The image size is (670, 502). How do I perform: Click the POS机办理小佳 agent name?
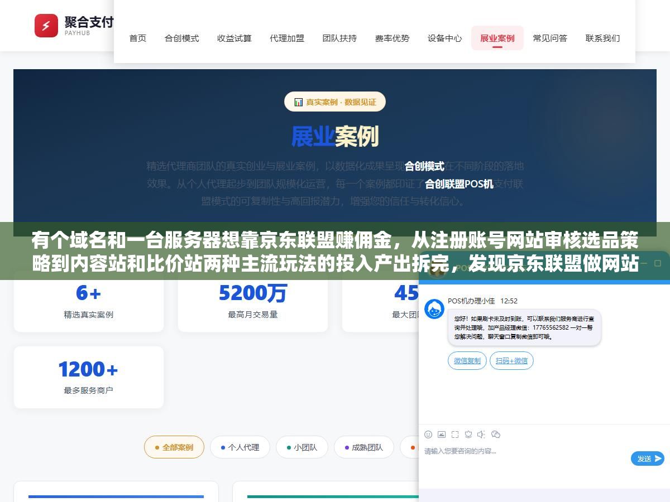coord(471,301)
